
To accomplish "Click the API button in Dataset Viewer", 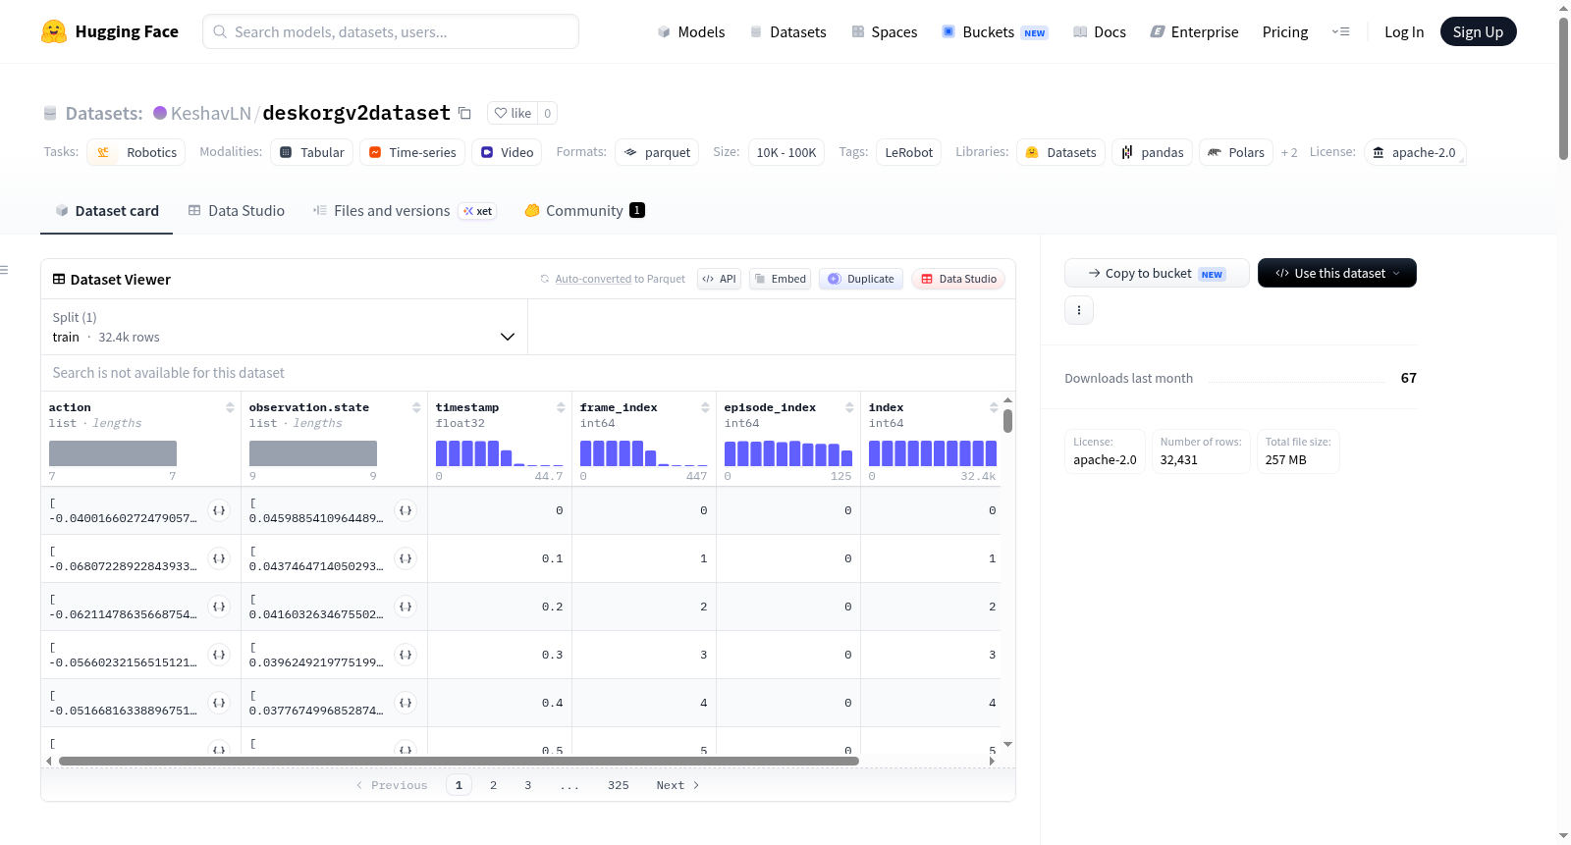I will 719,279.
